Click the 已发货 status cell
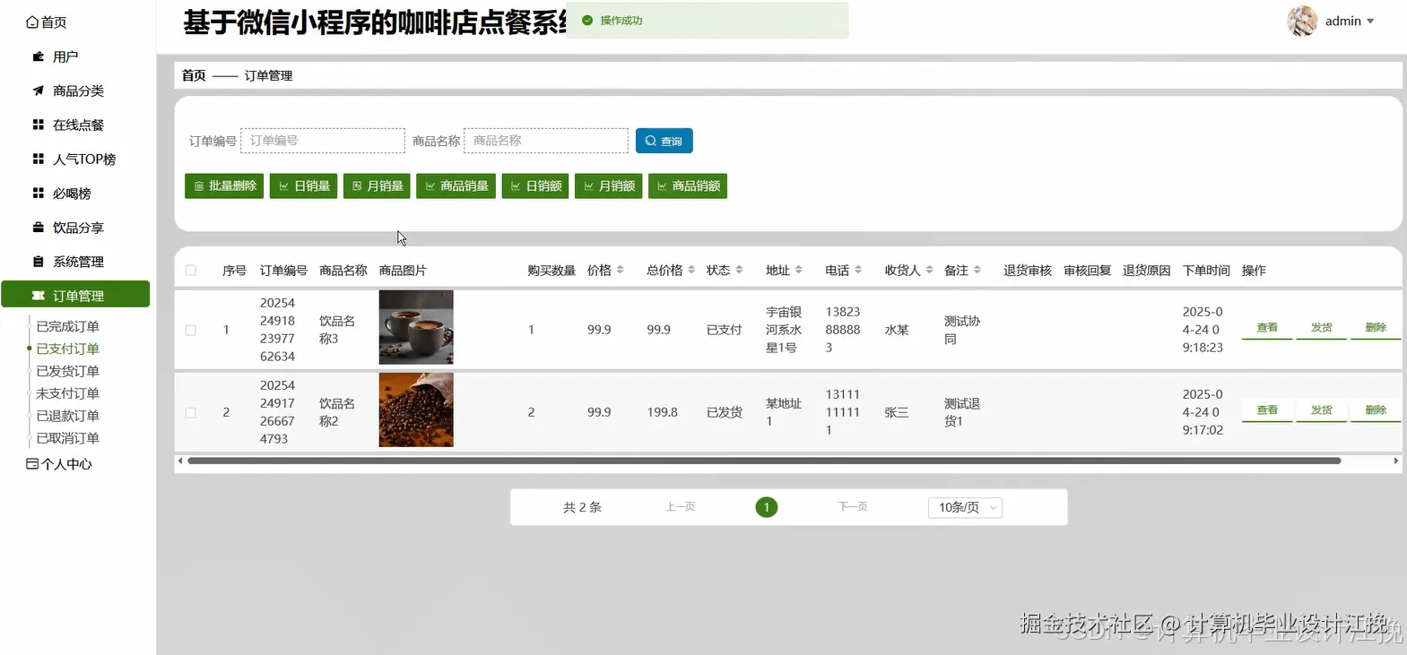The image size is (1407, 655). point(724,412)
